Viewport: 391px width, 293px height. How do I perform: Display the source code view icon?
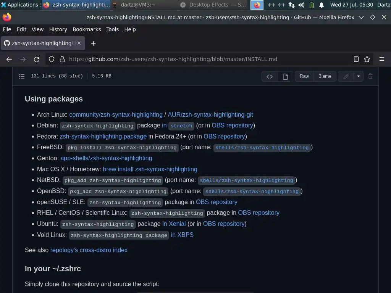point(270,76)
